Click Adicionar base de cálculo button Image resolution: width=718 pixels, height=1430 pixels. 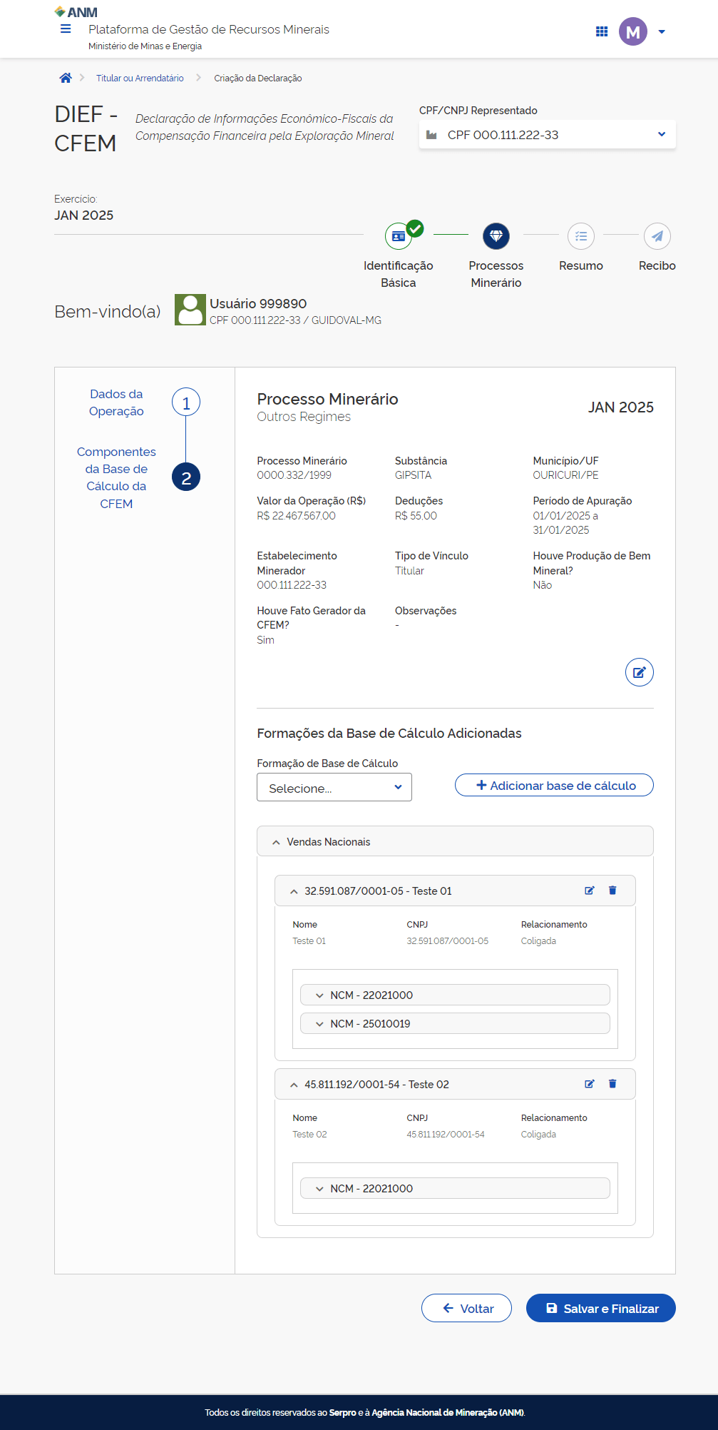(554, 785)
